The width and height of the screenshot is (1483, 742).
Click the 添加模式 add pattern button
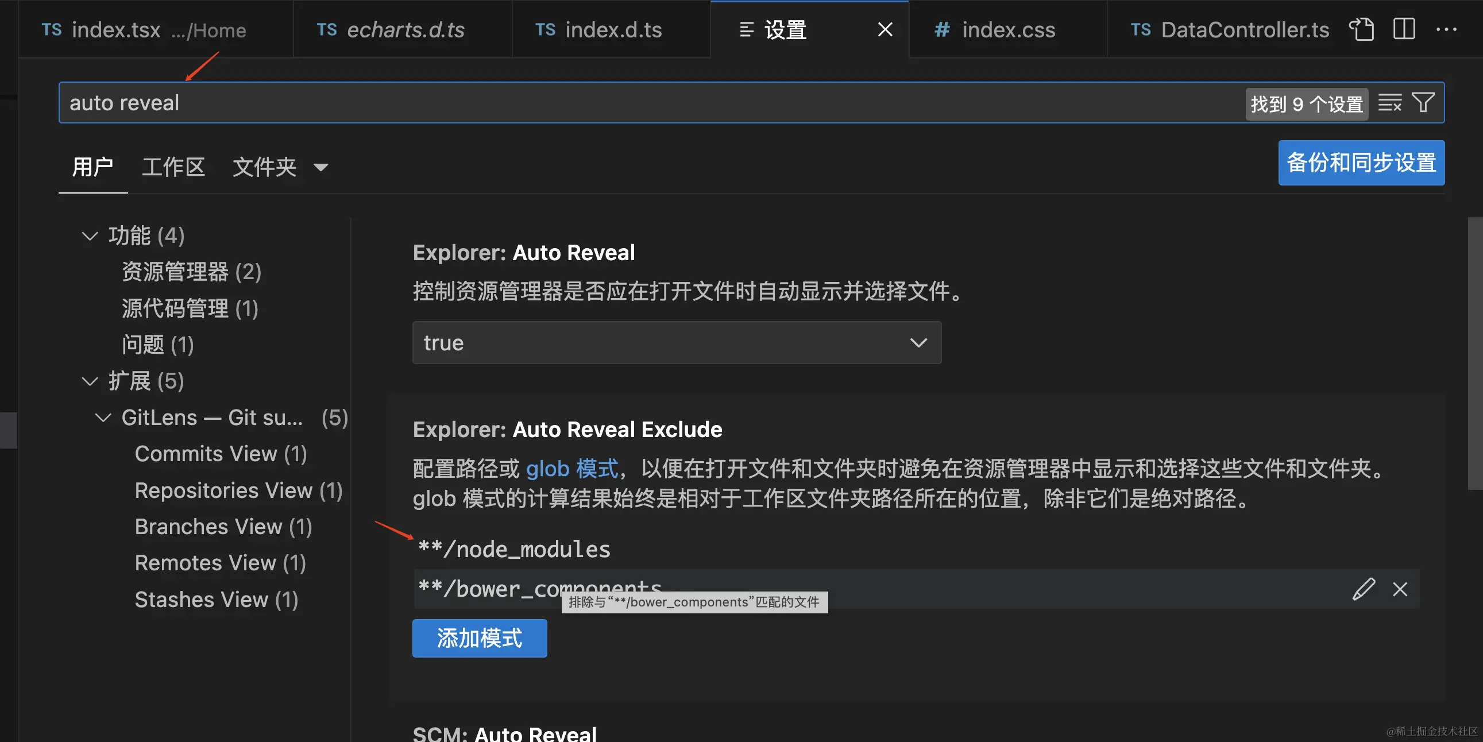(x=479, y=638)
